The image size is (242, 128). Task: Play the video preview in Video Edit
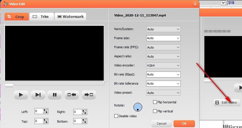click(21, 95)
